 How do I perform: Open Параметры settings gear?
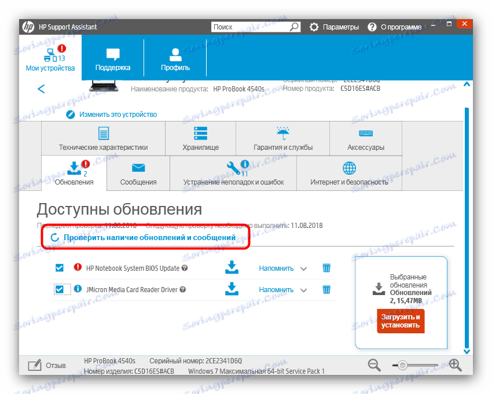(313, 26)
